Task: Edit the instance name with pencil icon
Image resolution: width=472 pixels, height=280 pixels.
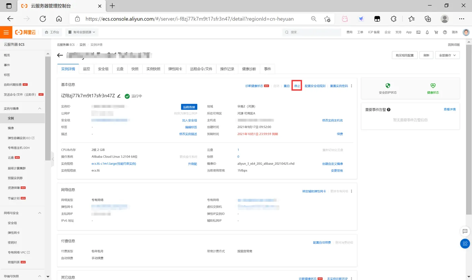Action: click(119, 96)
